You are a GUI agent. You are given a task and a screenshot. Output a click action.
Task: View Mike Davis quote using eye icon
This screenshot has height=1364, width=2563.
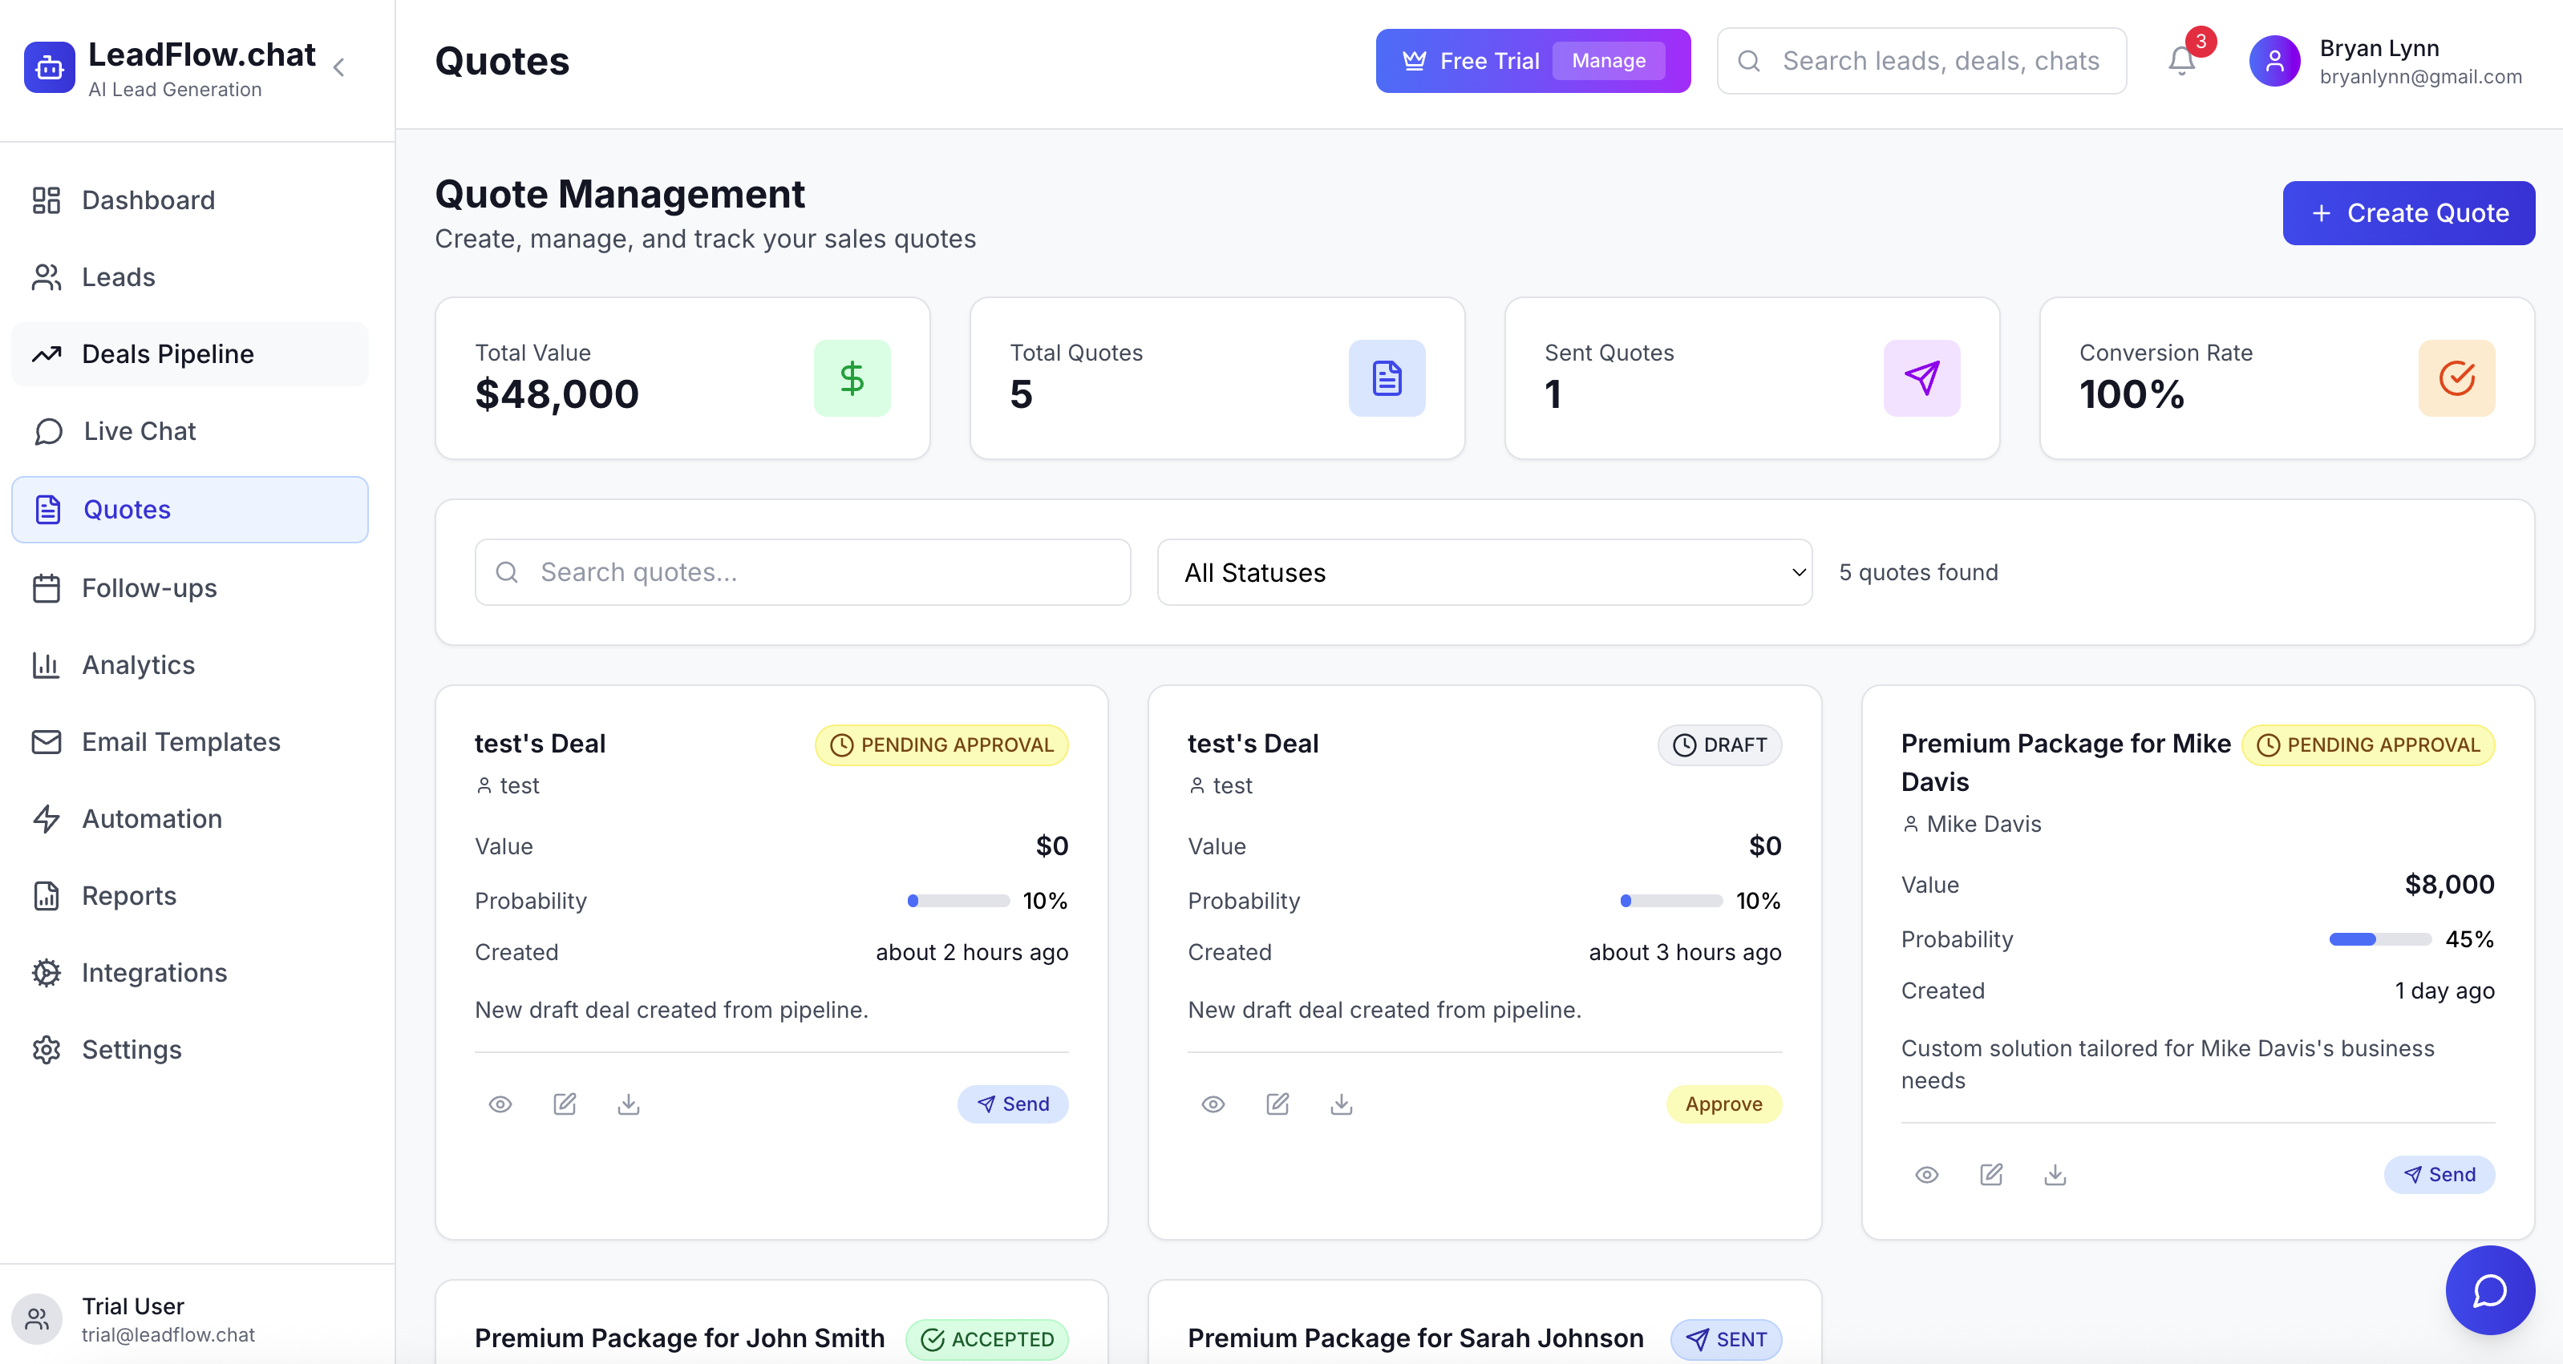point(1927,1174)
